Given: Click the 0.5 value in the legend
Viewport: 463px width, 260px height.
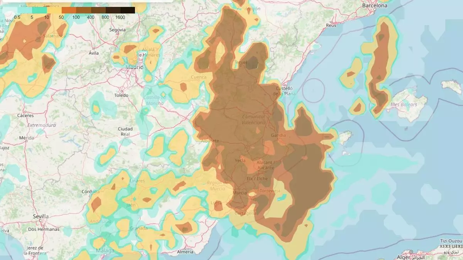Looking at the screenshot, I should pyautogui.click(x=17, y=17).
